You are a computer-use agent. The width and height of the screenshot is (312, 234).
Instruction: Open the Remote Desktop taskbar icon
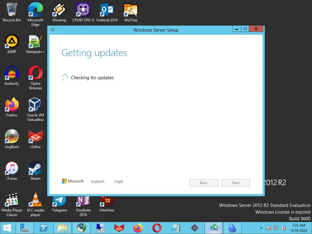(100, 228)
